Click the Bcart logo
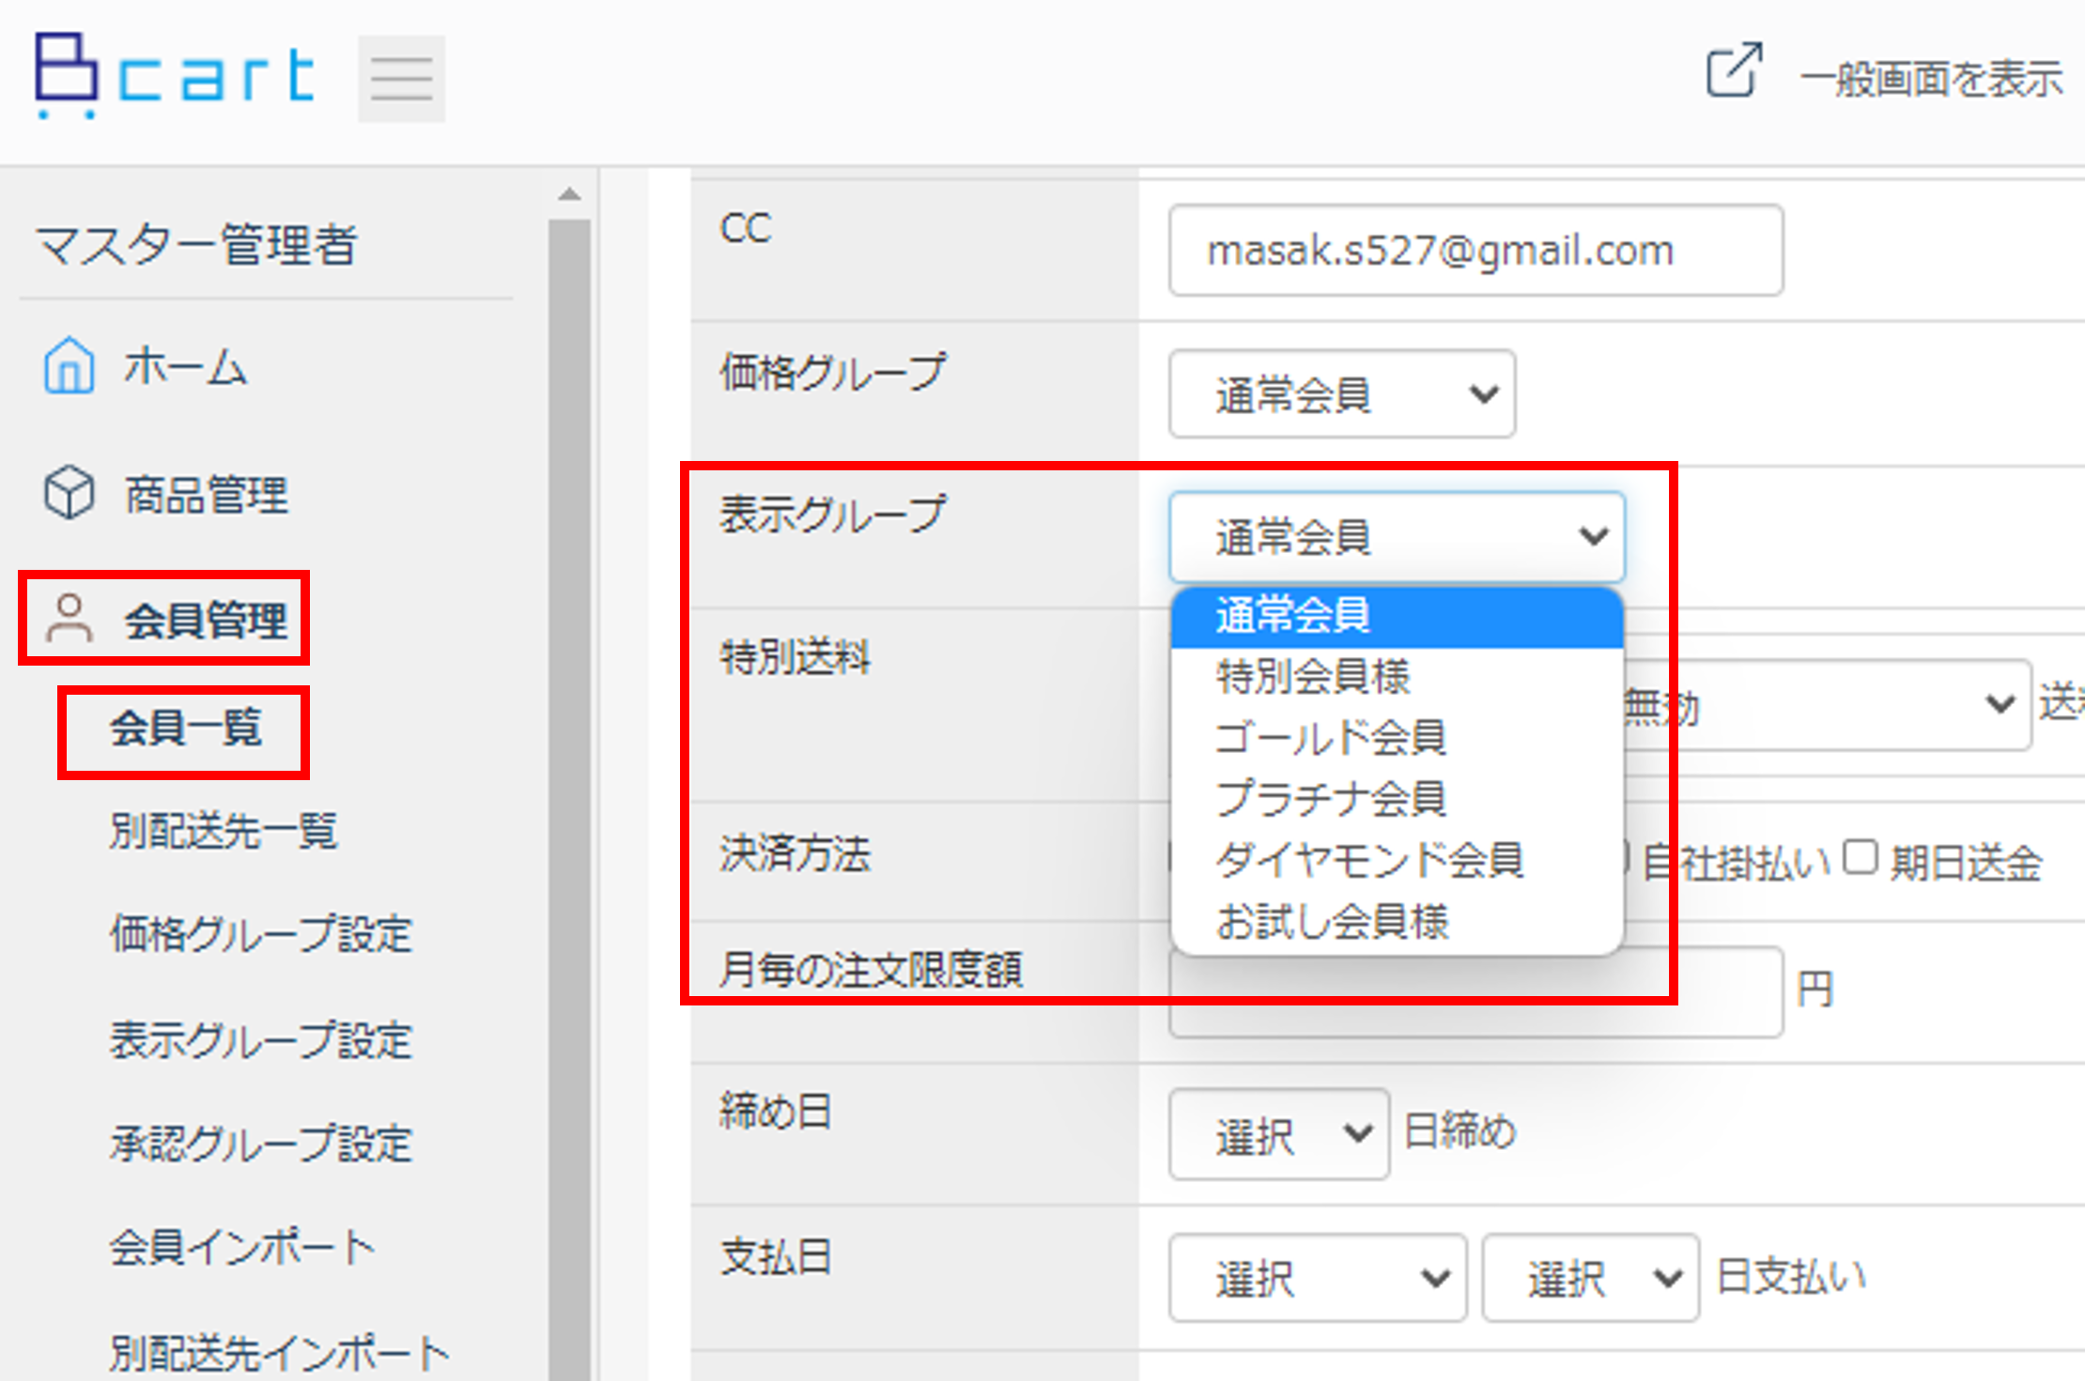This screenshot has height=1381, width=2085. tap(175, 77)
